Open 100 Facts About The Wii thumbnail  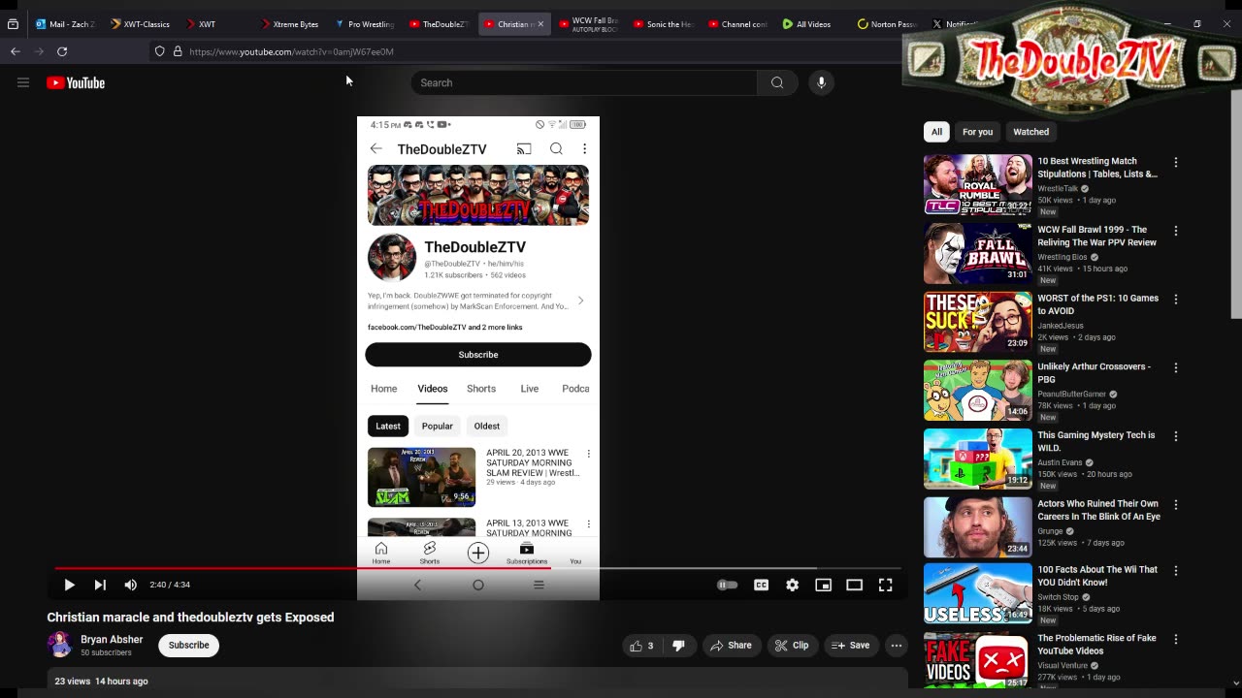click(978, 595)
